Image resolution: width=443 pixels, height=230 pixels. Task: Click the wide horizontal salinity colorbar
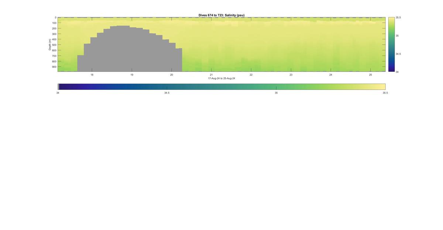221,87
